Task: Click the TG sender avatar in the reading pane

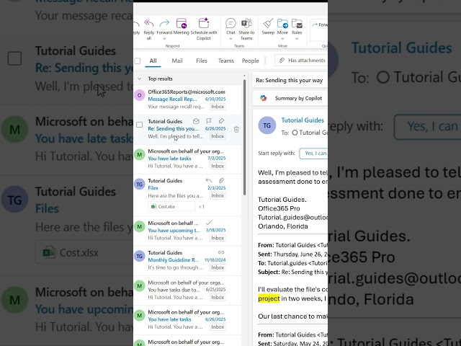Action: [267, 125]
